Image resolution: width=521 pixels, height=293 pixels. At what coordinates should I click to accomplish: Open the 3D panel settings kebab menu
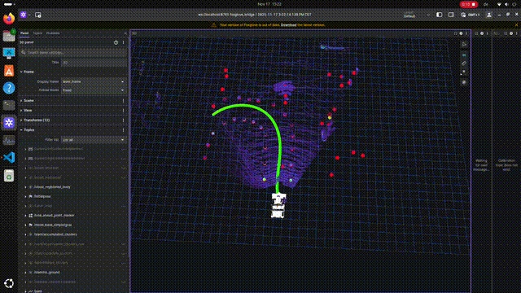(123, 42)
